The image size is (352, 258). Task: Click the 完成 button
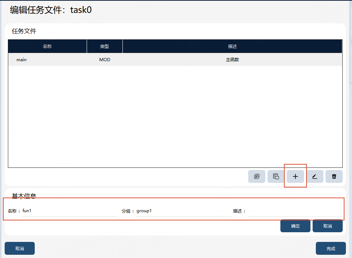point(331,248)
